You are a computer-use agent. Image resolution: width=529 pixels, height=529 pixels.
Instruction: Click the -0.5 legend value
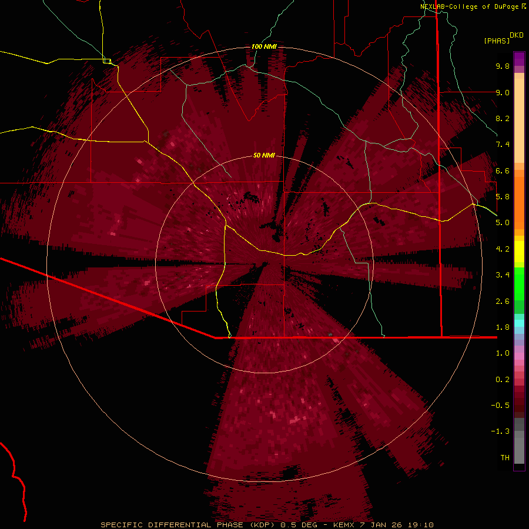coord(500,406)
